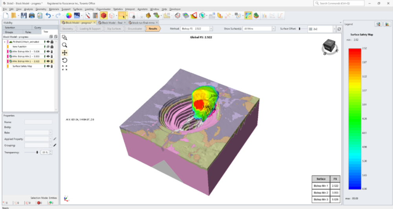Open the Analysis menu
The width and height of the screenshot is (393, 209).
28,9
